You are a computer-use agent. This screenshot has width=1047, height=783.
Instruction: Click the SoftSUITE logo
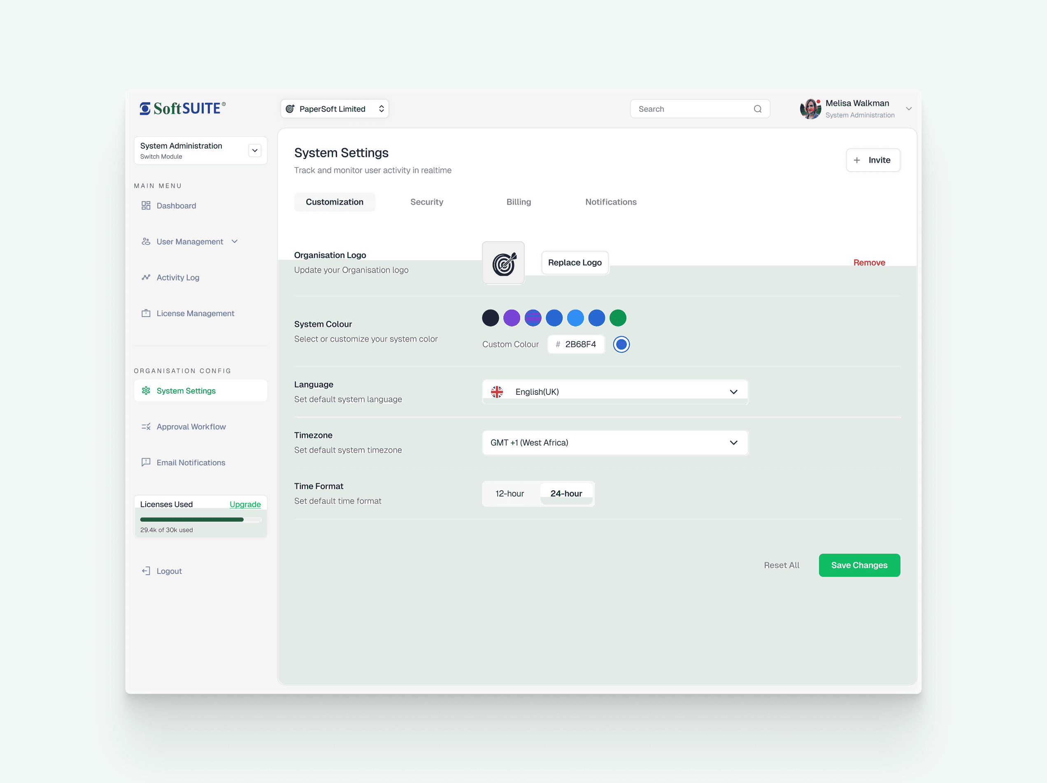[182, 108]
